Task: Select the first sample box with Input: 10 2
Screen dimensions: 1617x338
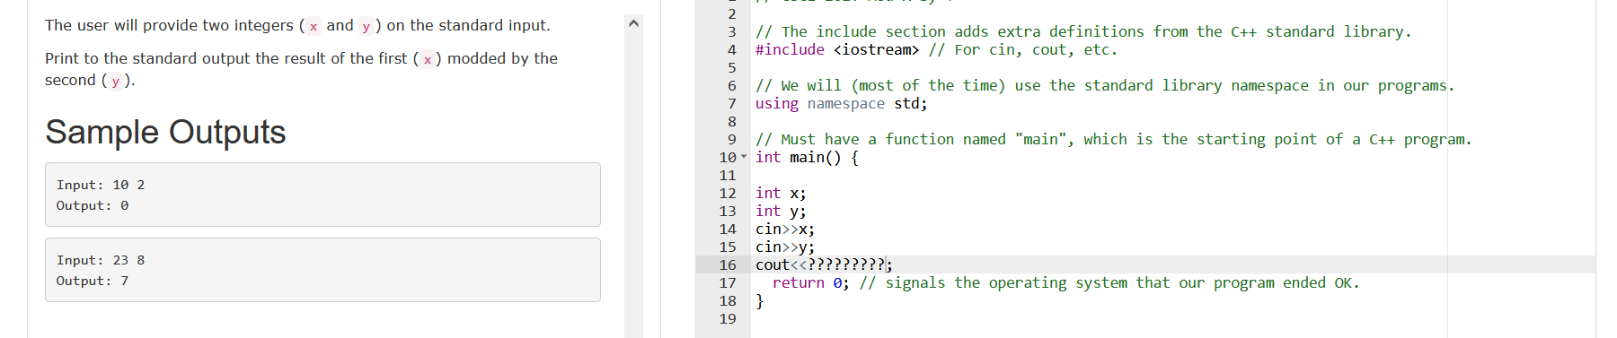Action: (323, 195)
